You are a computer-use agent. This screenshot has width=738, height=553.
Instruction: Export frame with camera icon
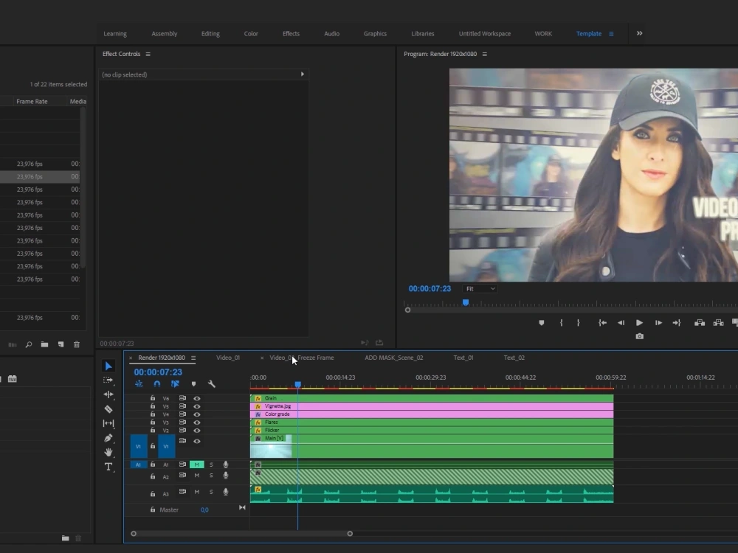(x=639, y=336)
